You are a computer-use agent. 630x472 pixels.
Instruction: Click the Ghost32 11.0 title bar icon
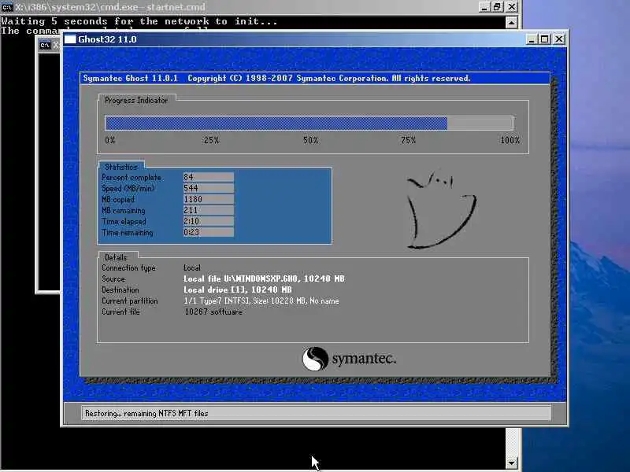pos(70,39)
